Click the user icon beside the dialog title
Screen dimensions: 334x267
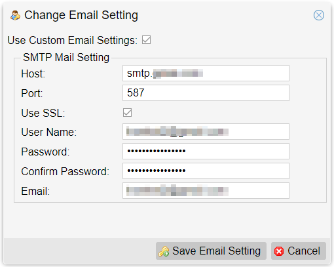(15, 16)
